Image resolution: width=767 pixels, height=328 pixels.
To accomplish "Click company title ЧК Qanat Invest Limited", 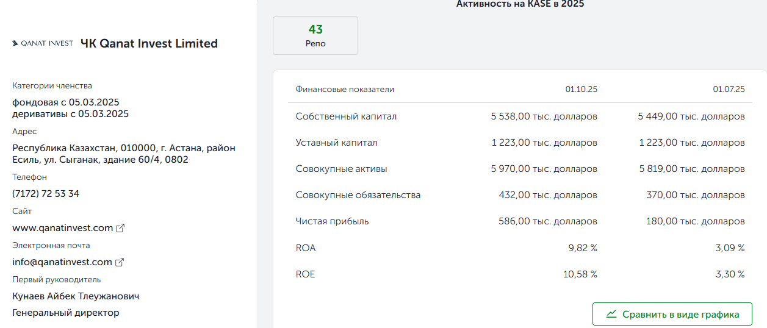I will [x=149, y=43].
